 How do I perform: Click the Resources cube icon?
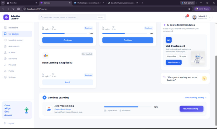5,58
